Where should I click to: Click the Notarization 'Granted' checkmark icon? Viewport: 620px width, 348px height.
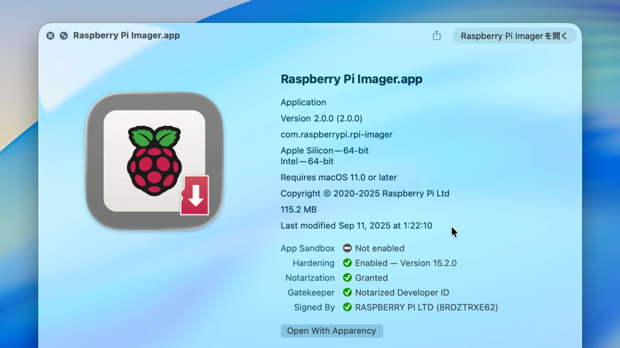click(347, 278)
